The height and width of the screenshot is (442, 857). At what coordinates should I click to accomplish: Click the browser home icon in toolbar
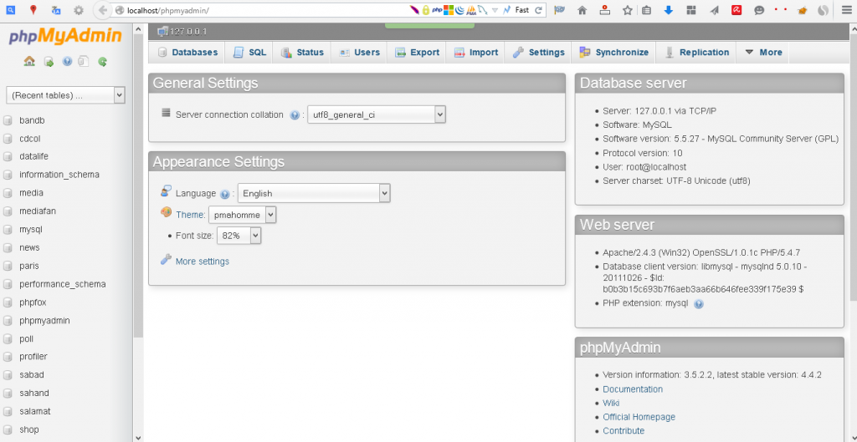click(x=582, y=11)
